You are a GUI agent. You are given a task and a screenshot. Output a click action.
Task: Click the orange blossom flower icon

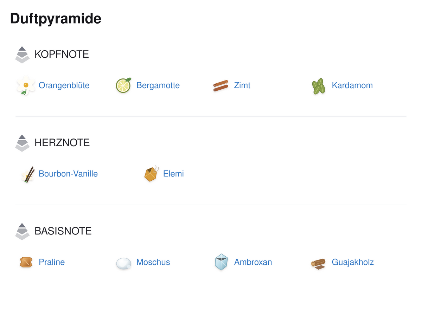pyautogui.click(x=26, y=85)
